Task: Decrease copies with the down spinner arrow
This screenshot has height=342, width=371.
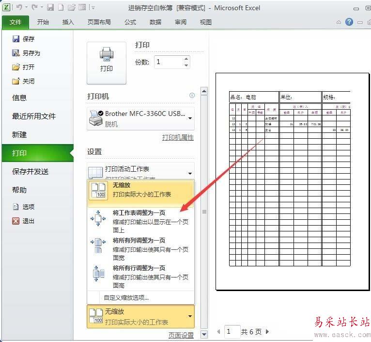Action: click(186, 65)
